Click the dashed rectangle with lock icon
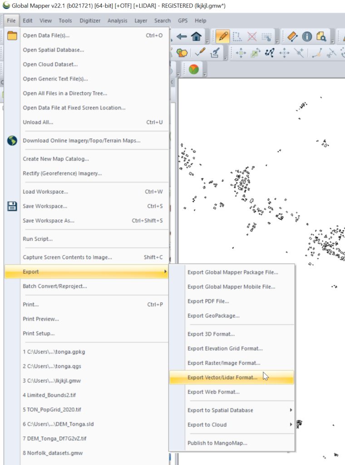 click(266, 36)
